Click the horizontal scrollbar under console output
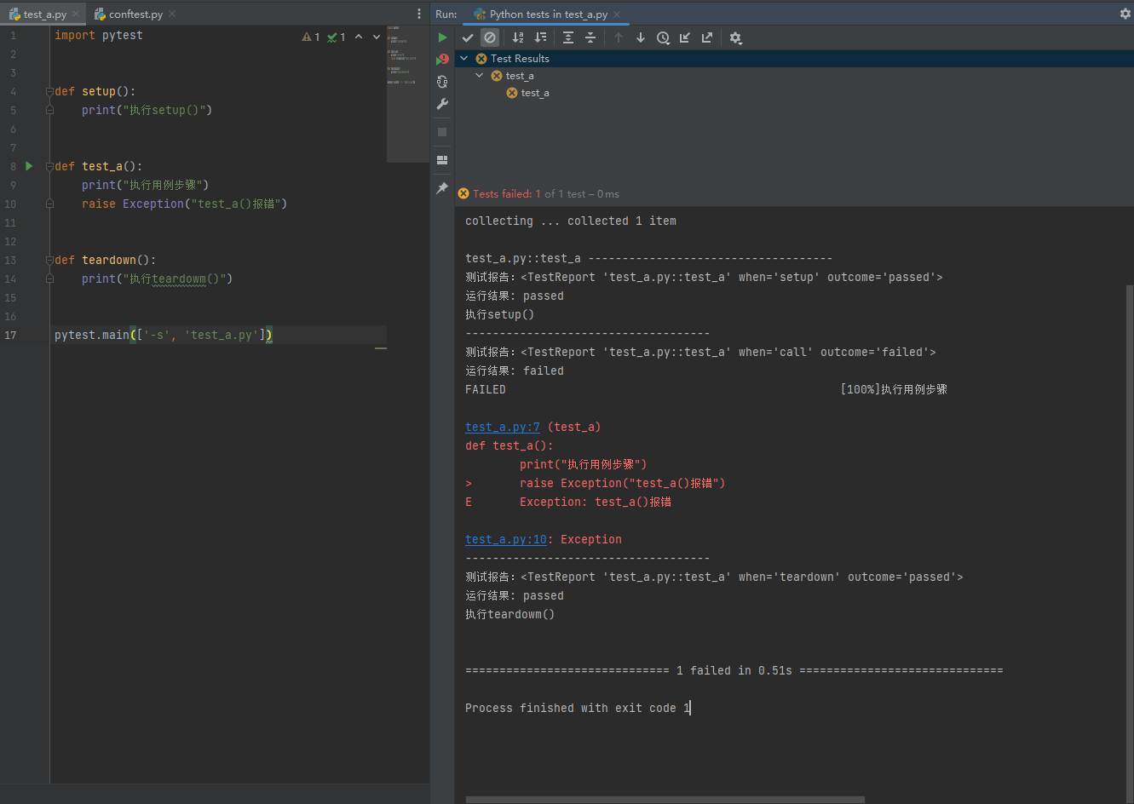The width and height of the screenshot is (1134, 804). click(665, 800)
